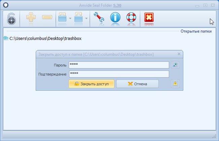Image resolution: width=219 pixels, height=141 pixels.
Task: Click the resize grip in status bar corner
Action: coord(214,137)
